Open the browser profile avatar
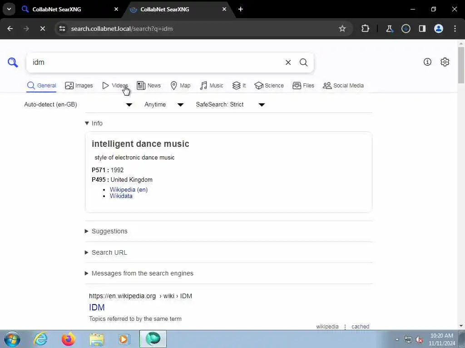 (x=439, y=29)
